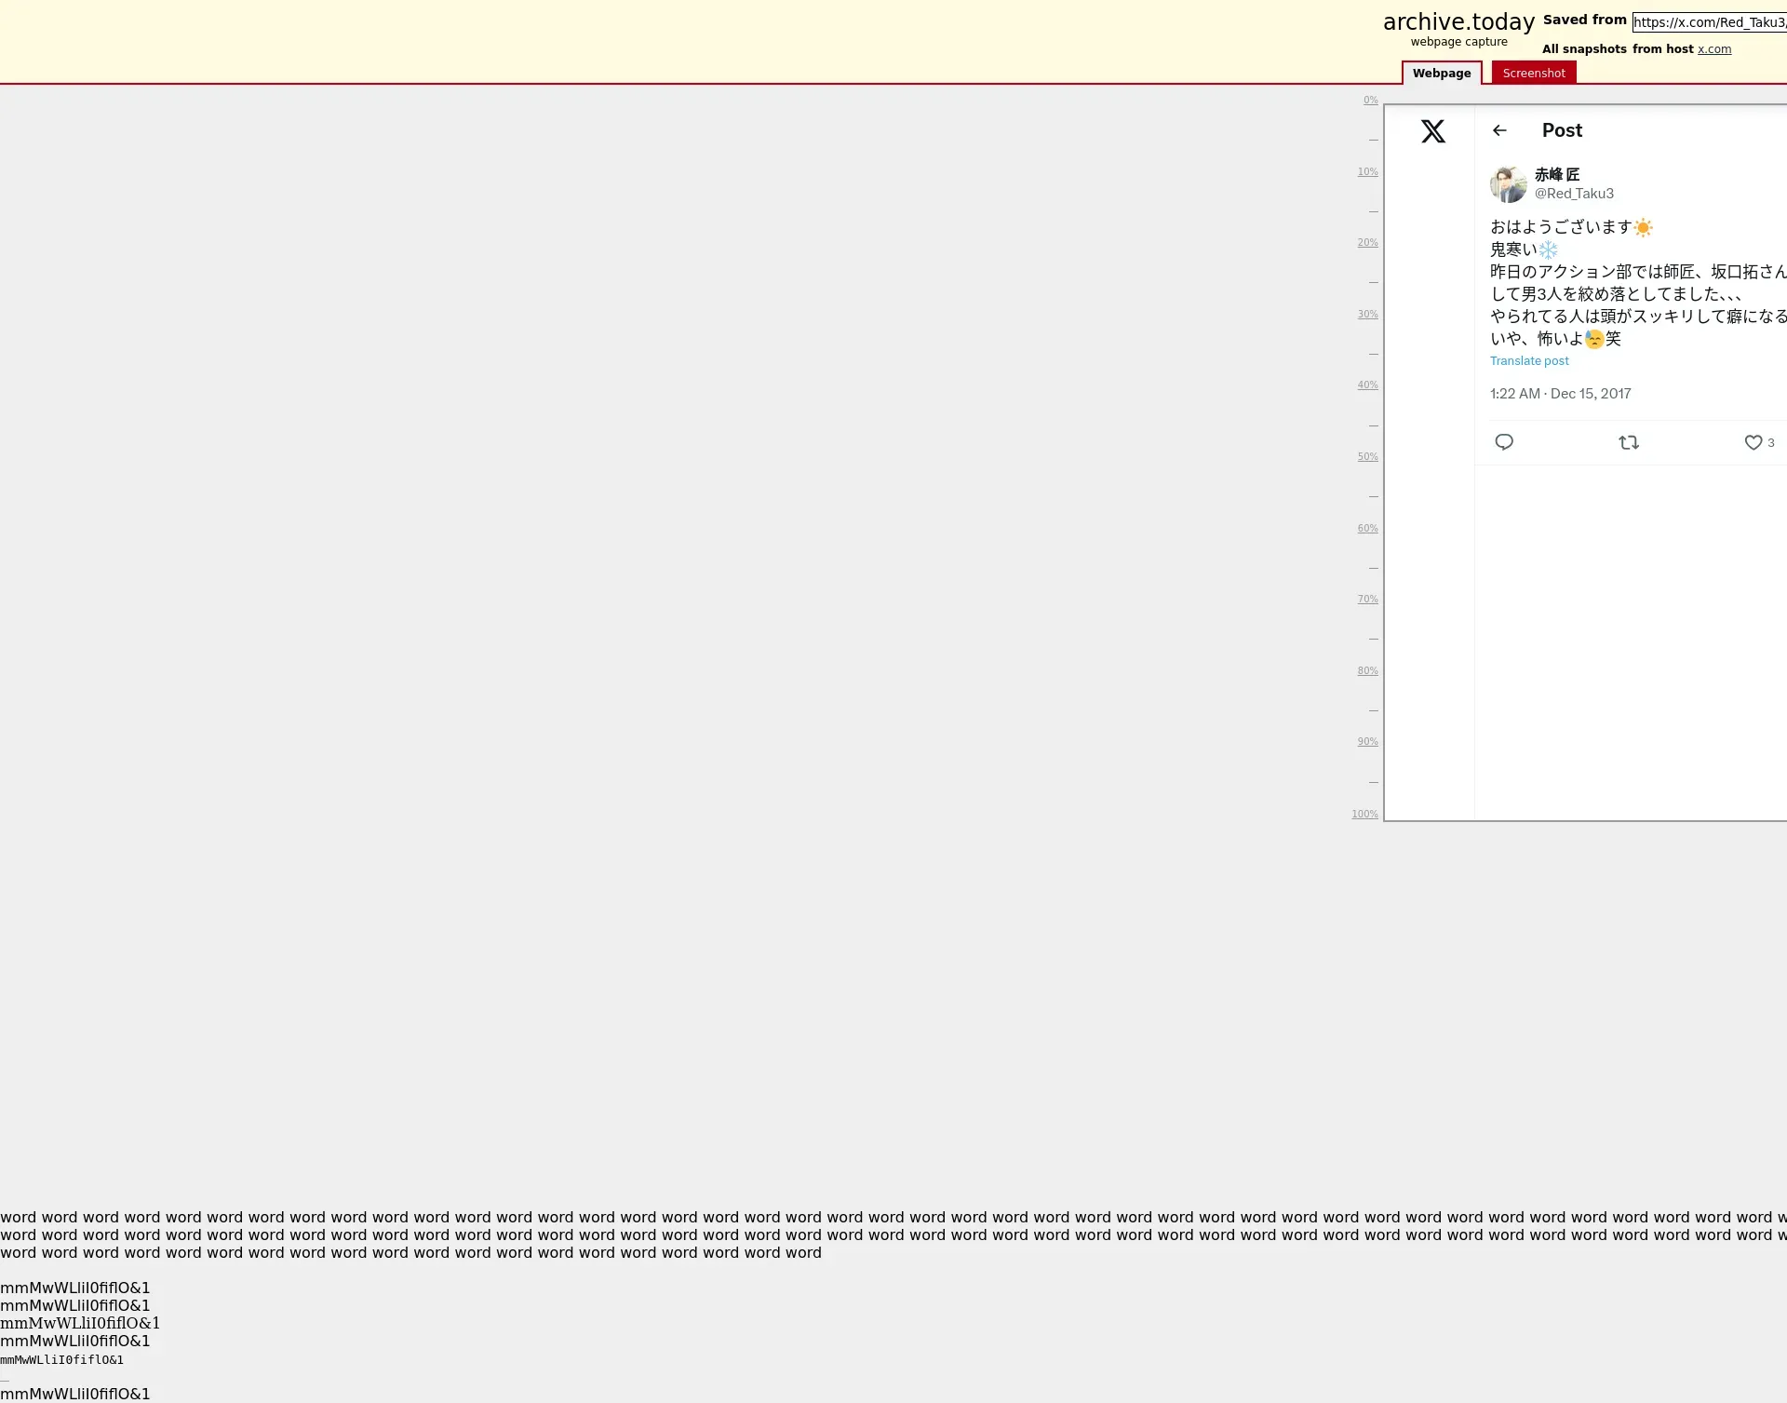Jump to the 20% scroll marker
This screenshot has width=1787, height=1403.
[x=1367, y=243]
